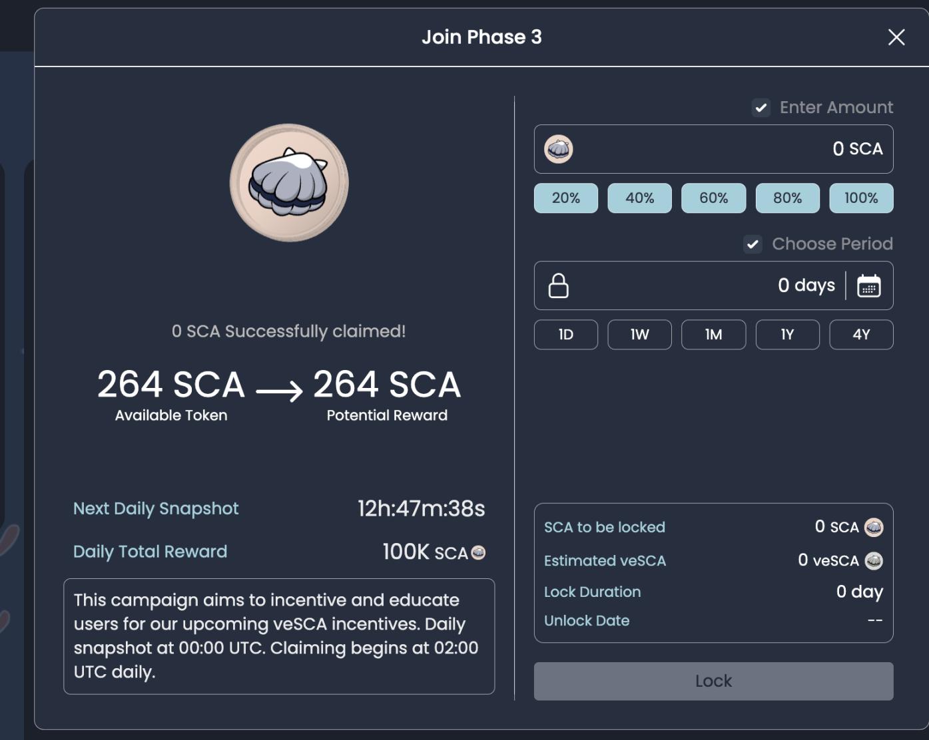Pick the 1D lock period

[x=565, y=335]
